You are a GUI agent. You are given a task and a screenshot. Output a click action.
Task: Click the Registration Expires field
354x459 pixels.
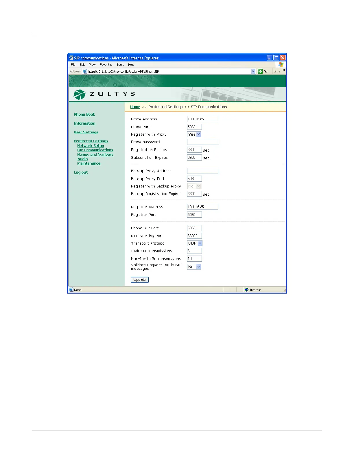pyautogui.click(x=194, y=150)
